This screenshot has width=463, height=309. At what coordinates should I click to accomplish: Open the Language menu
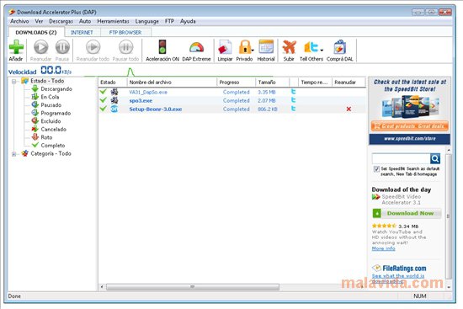pyautogui.click(x=146, y=21)
